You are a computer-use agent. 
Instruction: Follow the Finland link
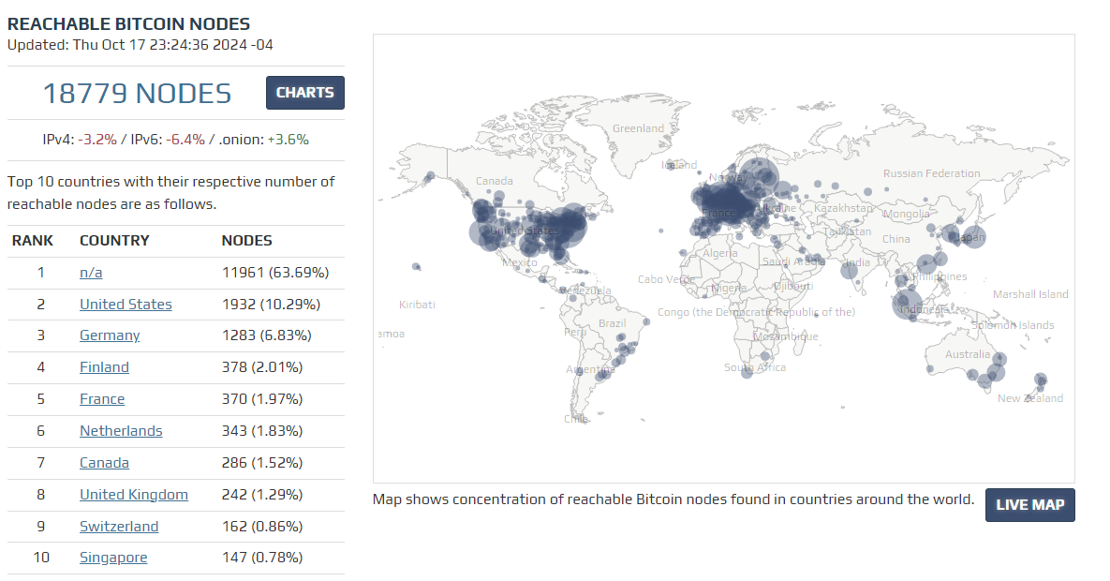click(104, 367)
